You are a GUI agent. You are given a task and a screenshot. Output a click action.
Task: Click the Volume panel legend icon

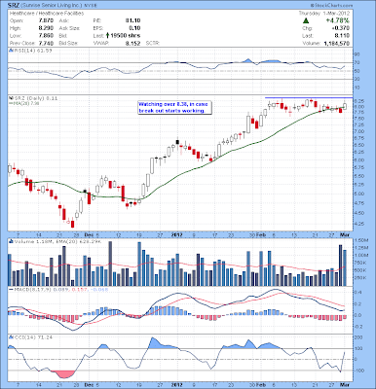10,241
